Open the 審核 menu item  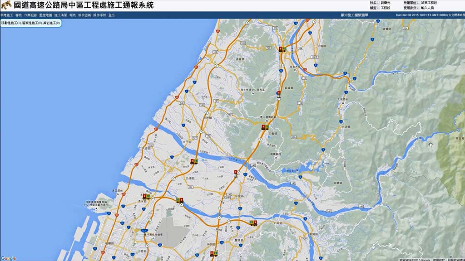point(19,15)
